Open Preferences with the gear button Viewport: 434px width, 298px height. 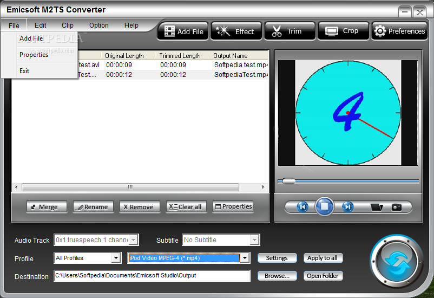(399, 31)
